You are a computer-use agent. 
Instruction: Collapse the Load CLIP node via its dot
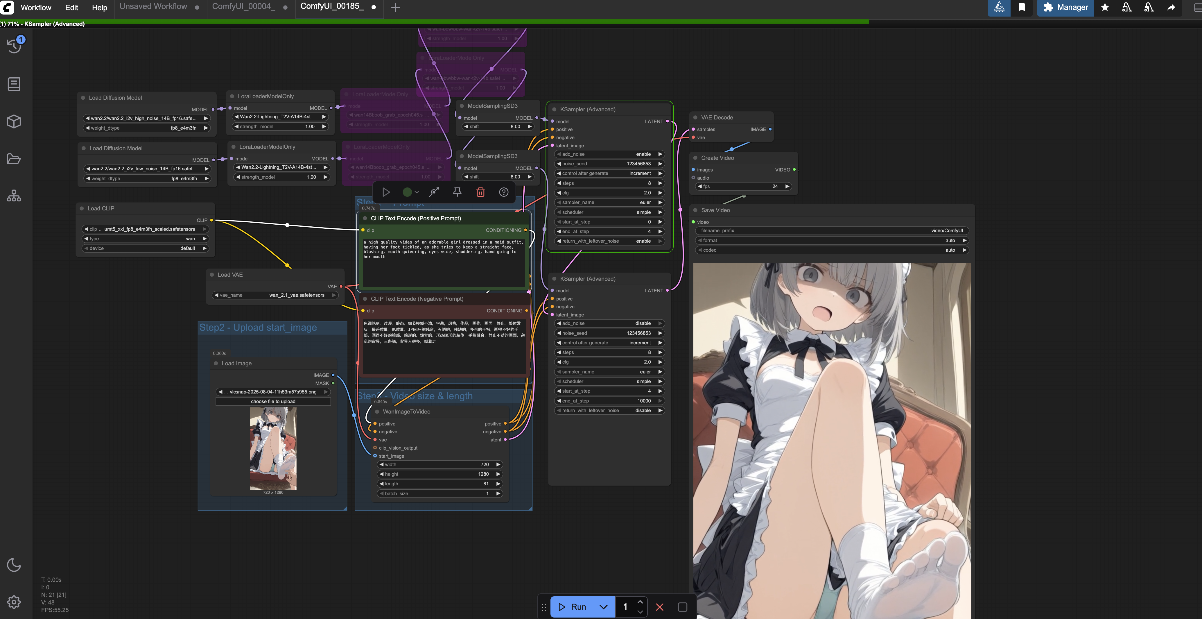pyautogui.click(x=82, y=209)
